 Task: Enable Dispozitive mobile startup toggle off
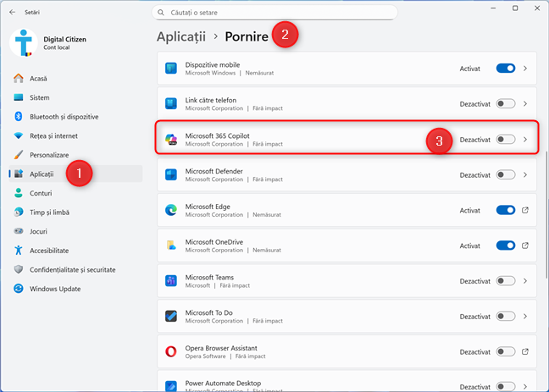click(506, 69)
